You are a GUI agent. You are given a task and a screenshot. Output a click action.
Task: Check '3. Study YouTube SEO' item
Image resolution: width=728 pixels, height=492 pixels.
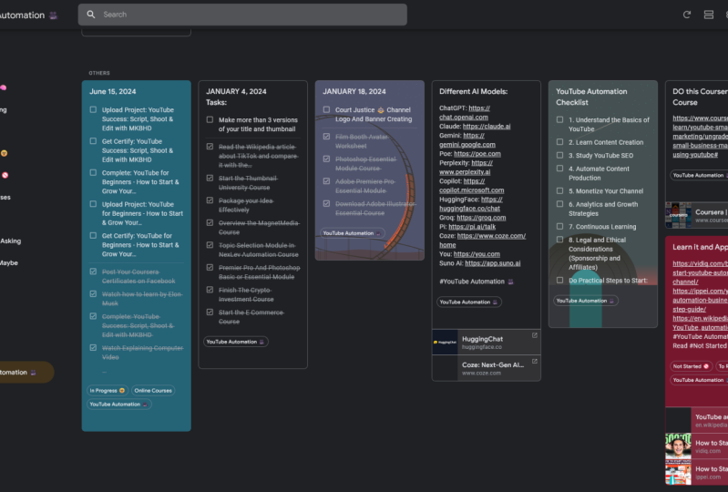pos(560,156)
